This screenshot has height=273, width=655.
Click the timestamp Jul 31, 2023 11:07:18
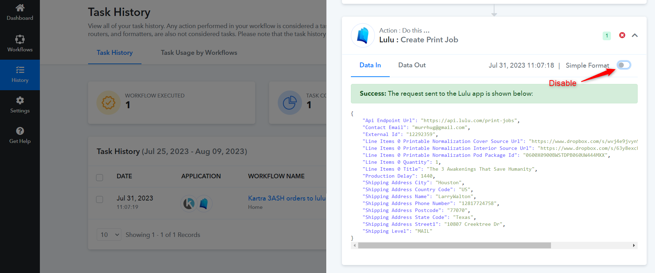[521, 65]
